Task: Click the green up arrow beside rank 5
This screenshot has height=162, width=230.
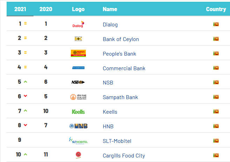Action: (25, 82)
